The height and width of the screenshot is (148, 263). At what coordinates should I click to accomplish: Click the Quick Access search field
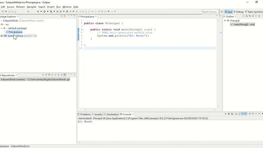point(210,12)
